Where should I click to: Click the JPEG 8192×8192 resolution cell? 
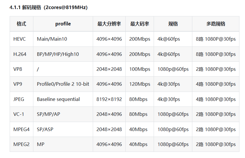109,99
